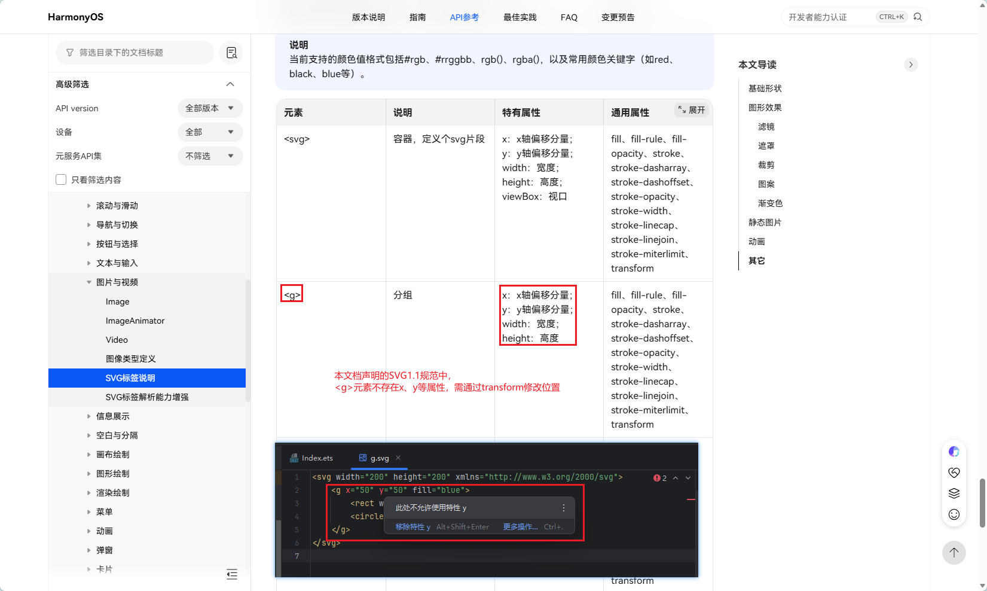Open the 变更预告 top nav item
This screenshot has width=987, height=591.
pyautogui.click(x=618, y=17)
